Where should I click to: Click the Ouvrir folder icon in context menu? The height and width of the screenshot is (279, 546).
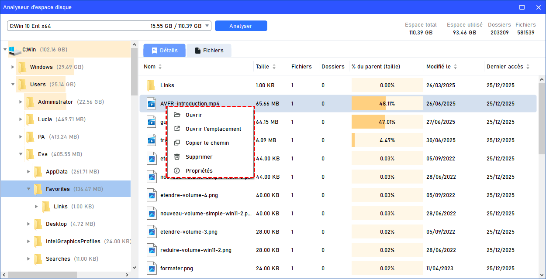tap(177, 115)
